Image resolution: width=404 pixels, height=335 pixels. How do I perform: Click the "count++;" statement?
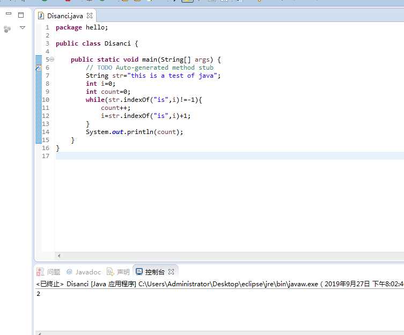tap(116, 108)
